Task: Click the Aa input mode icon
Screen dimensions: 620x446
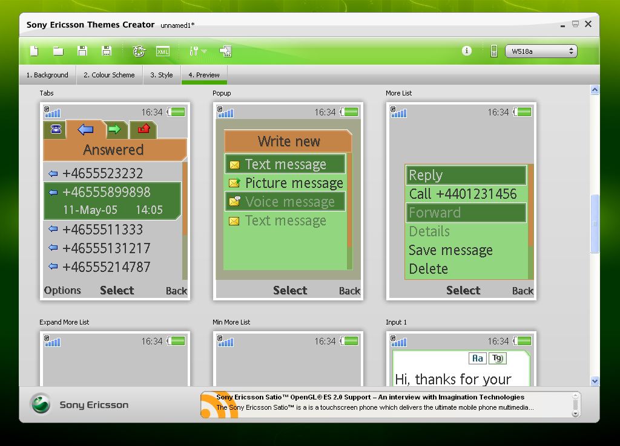Action: (477, 358)
